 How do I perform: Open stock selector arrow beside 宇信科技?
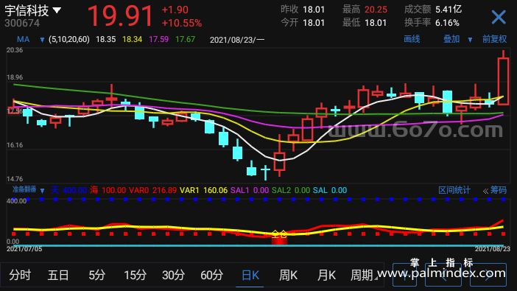pos(57,10)
